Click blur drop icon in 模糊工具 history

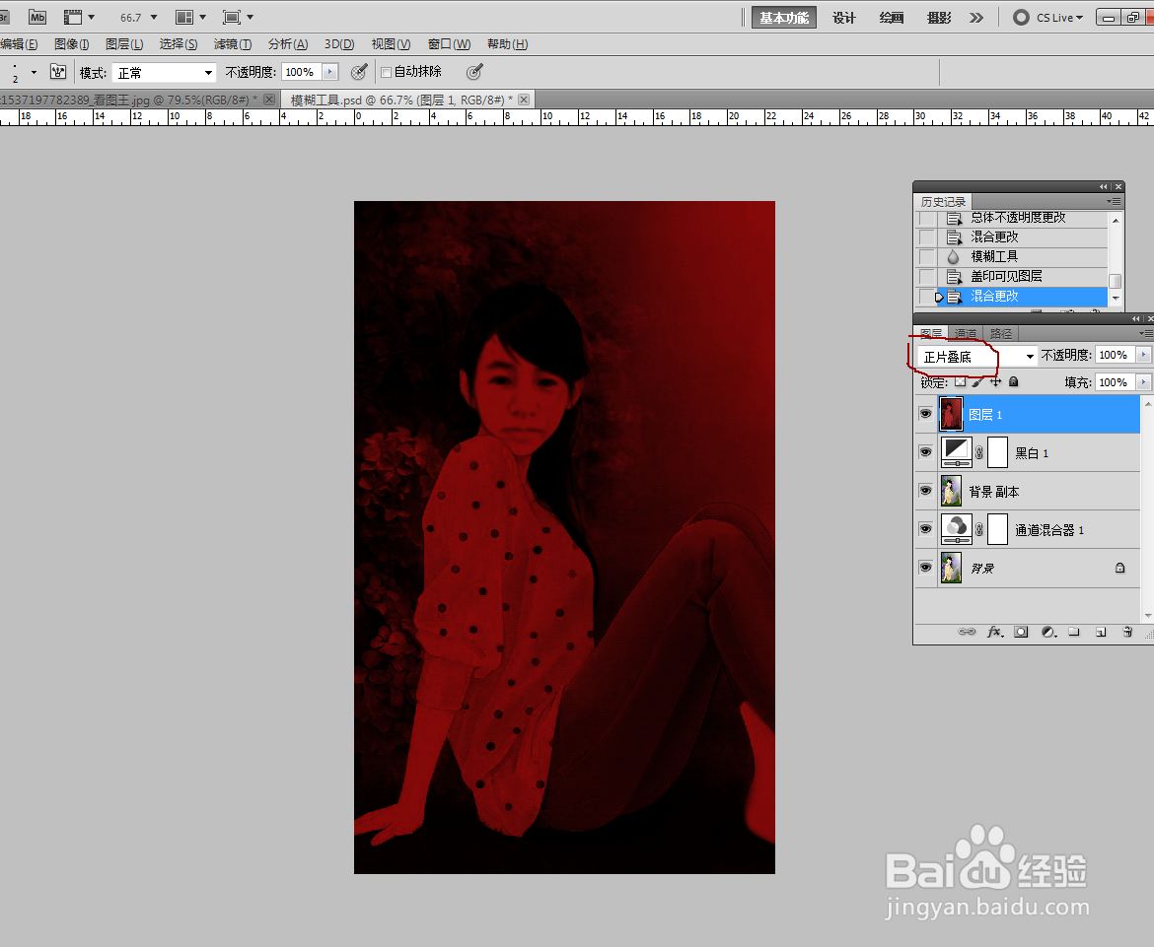click(x=953, y=256)
